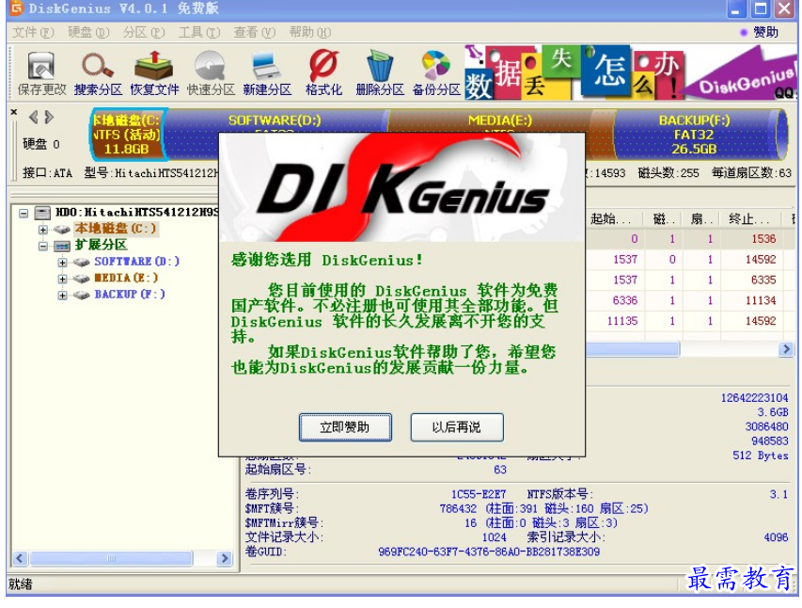
Task: Click the partition table horizontal scrollbar thumb
Action: click(x=632, y=349)
